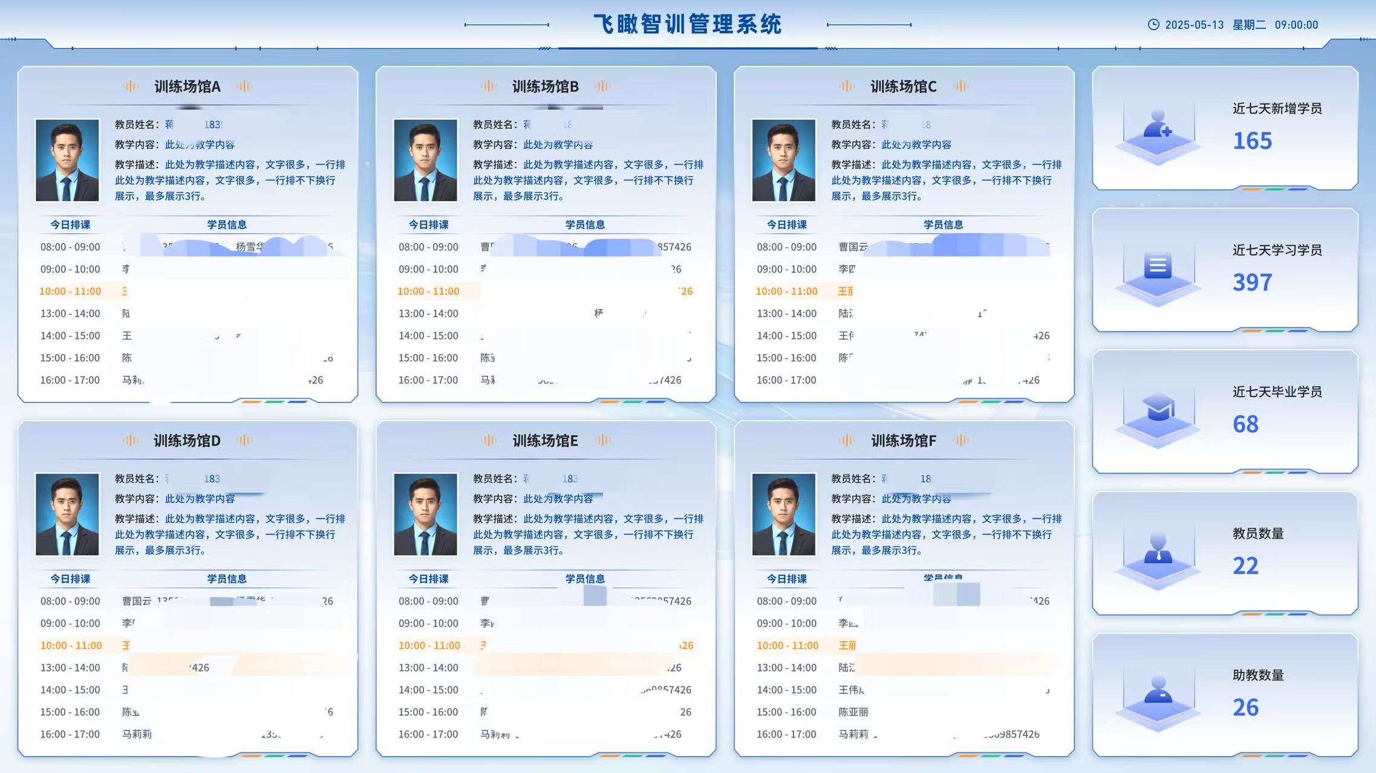Click the 397 studying students number
Image resolution: width=1376 pixels, height=773 pixels.
pyautogui.click(x=1252, y=282)
